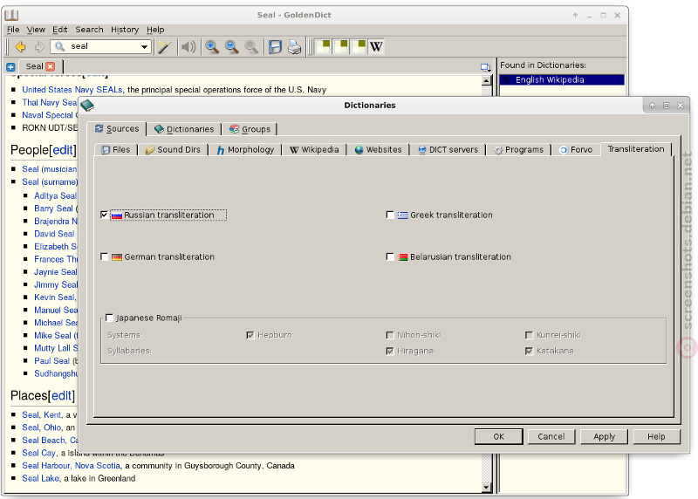Screen dimensions: 698x499
Task: Select the Transliteration tab
Action: (636, 149)
